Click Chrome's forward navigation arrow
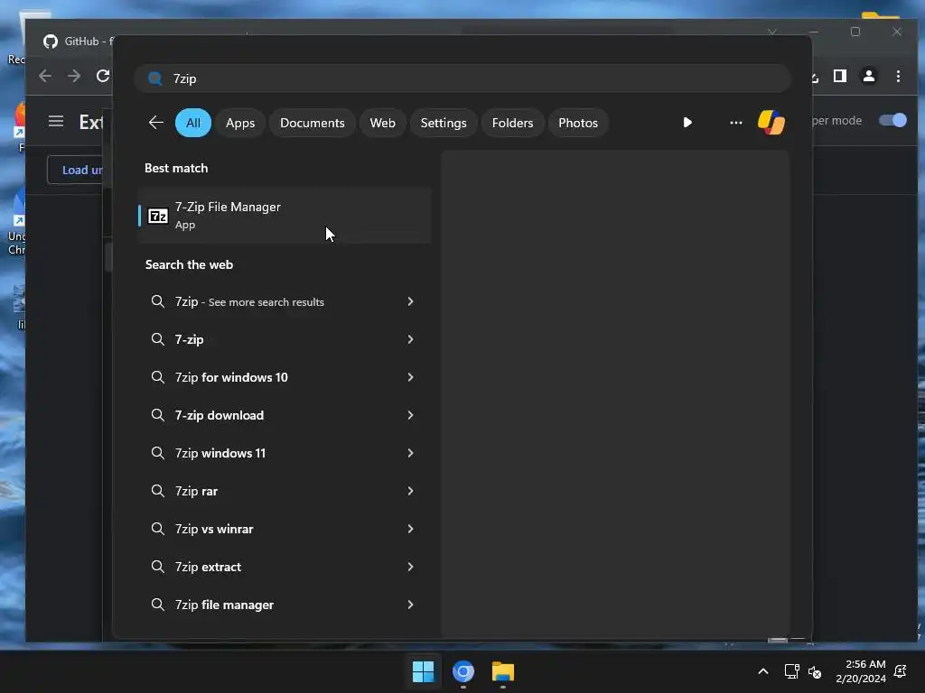 click(74, 76)
